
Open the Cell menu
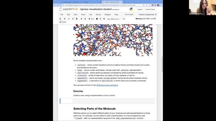click(90, 14)
